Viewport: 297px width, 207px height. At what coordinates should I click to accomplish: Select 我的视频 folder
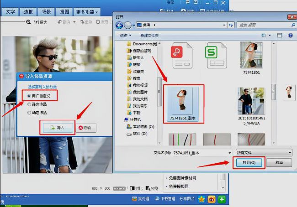pyautogui.click(x=138, y=85)
